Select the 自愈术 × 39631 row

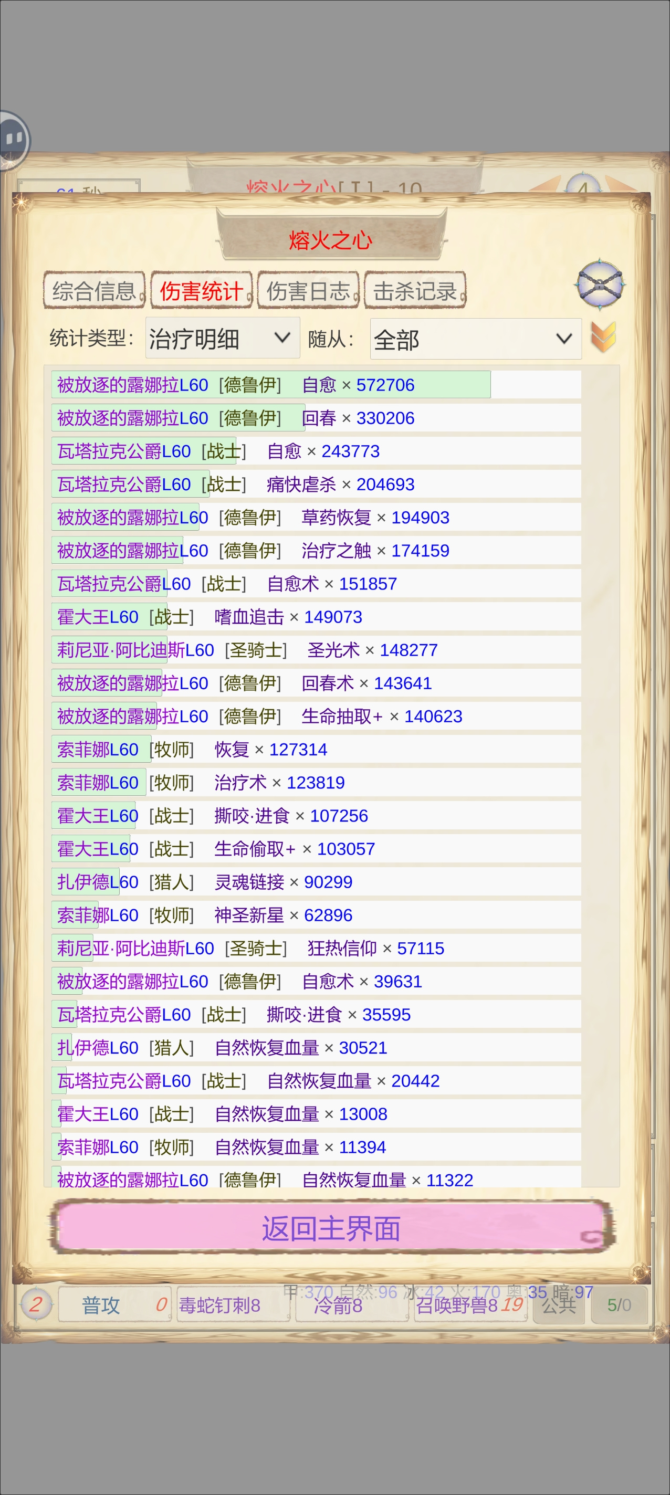317,980
